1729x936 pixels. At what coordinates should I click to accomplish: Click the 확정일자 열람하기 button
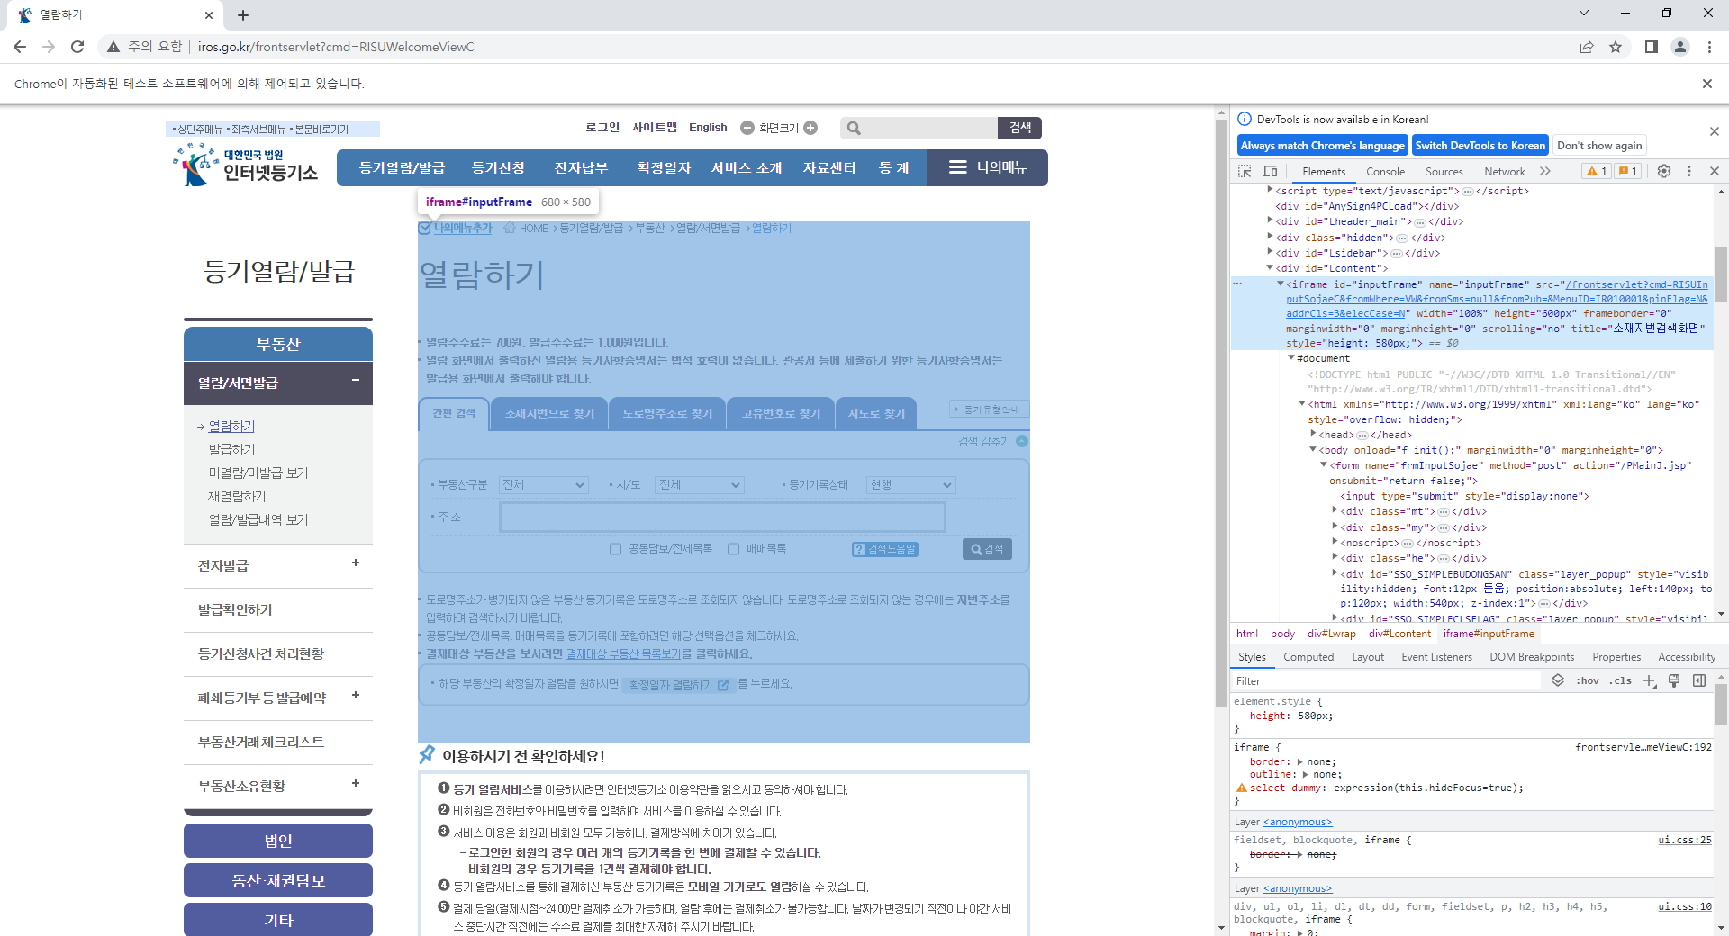tap(678, 685)
